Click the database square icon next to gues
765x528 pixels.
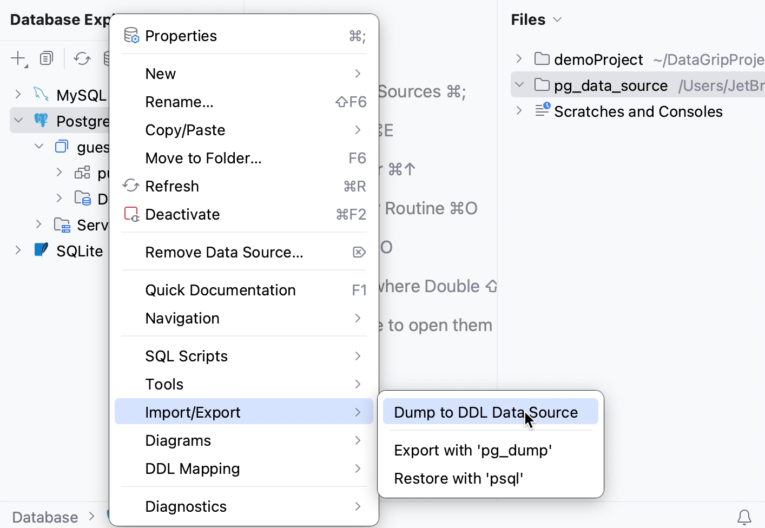tap(62, 146)
